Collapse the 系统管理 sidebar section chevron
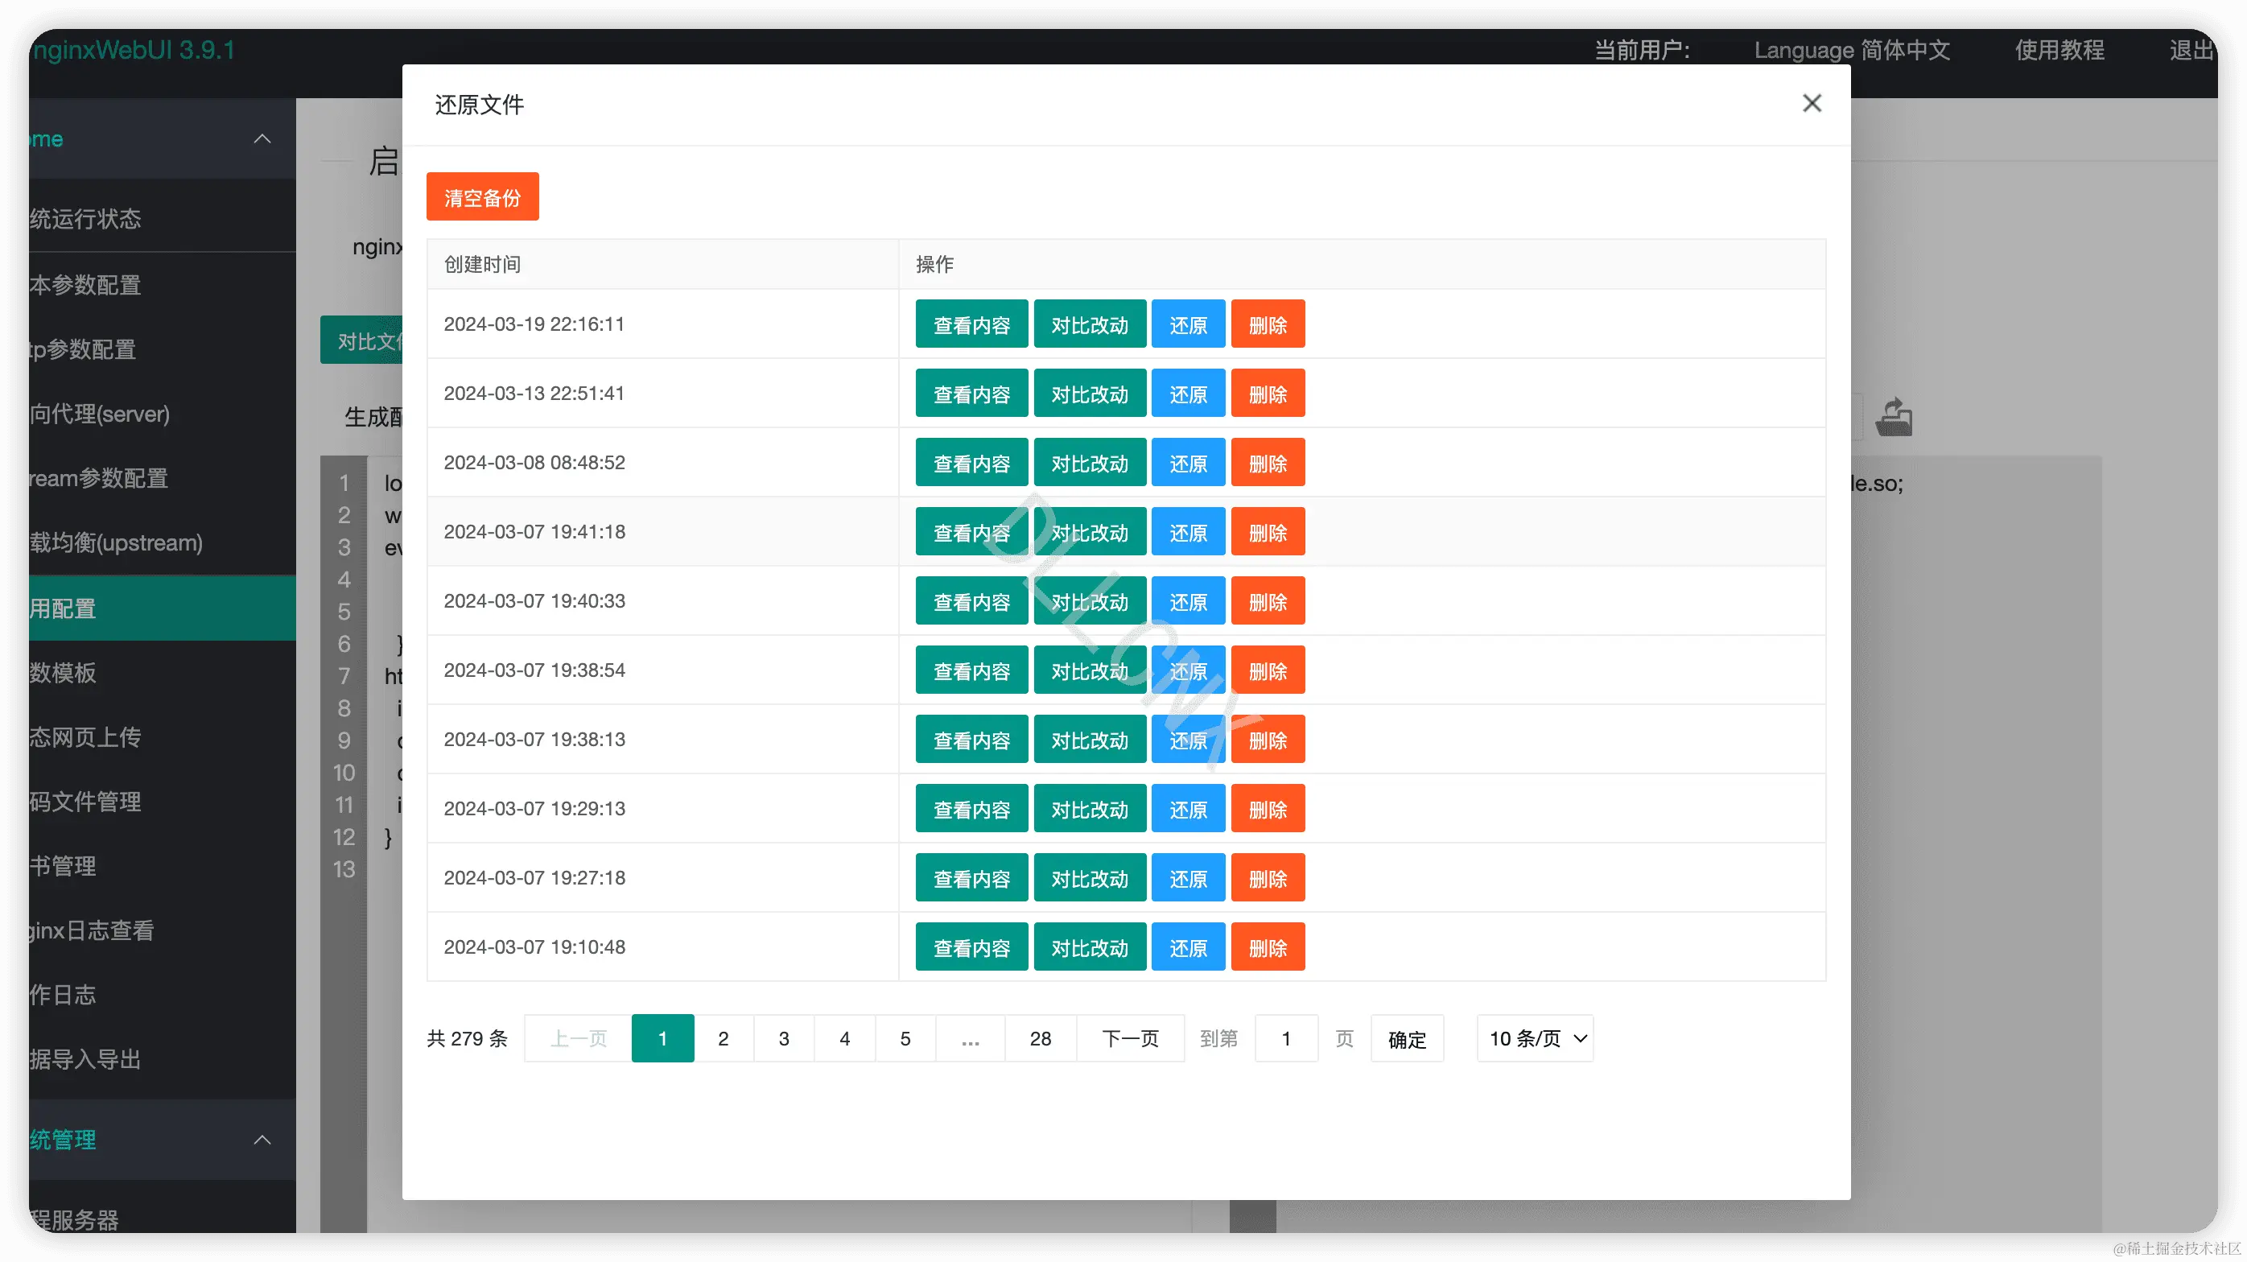Viewport: 2247px width, 1262px height. coord(262,1140)
